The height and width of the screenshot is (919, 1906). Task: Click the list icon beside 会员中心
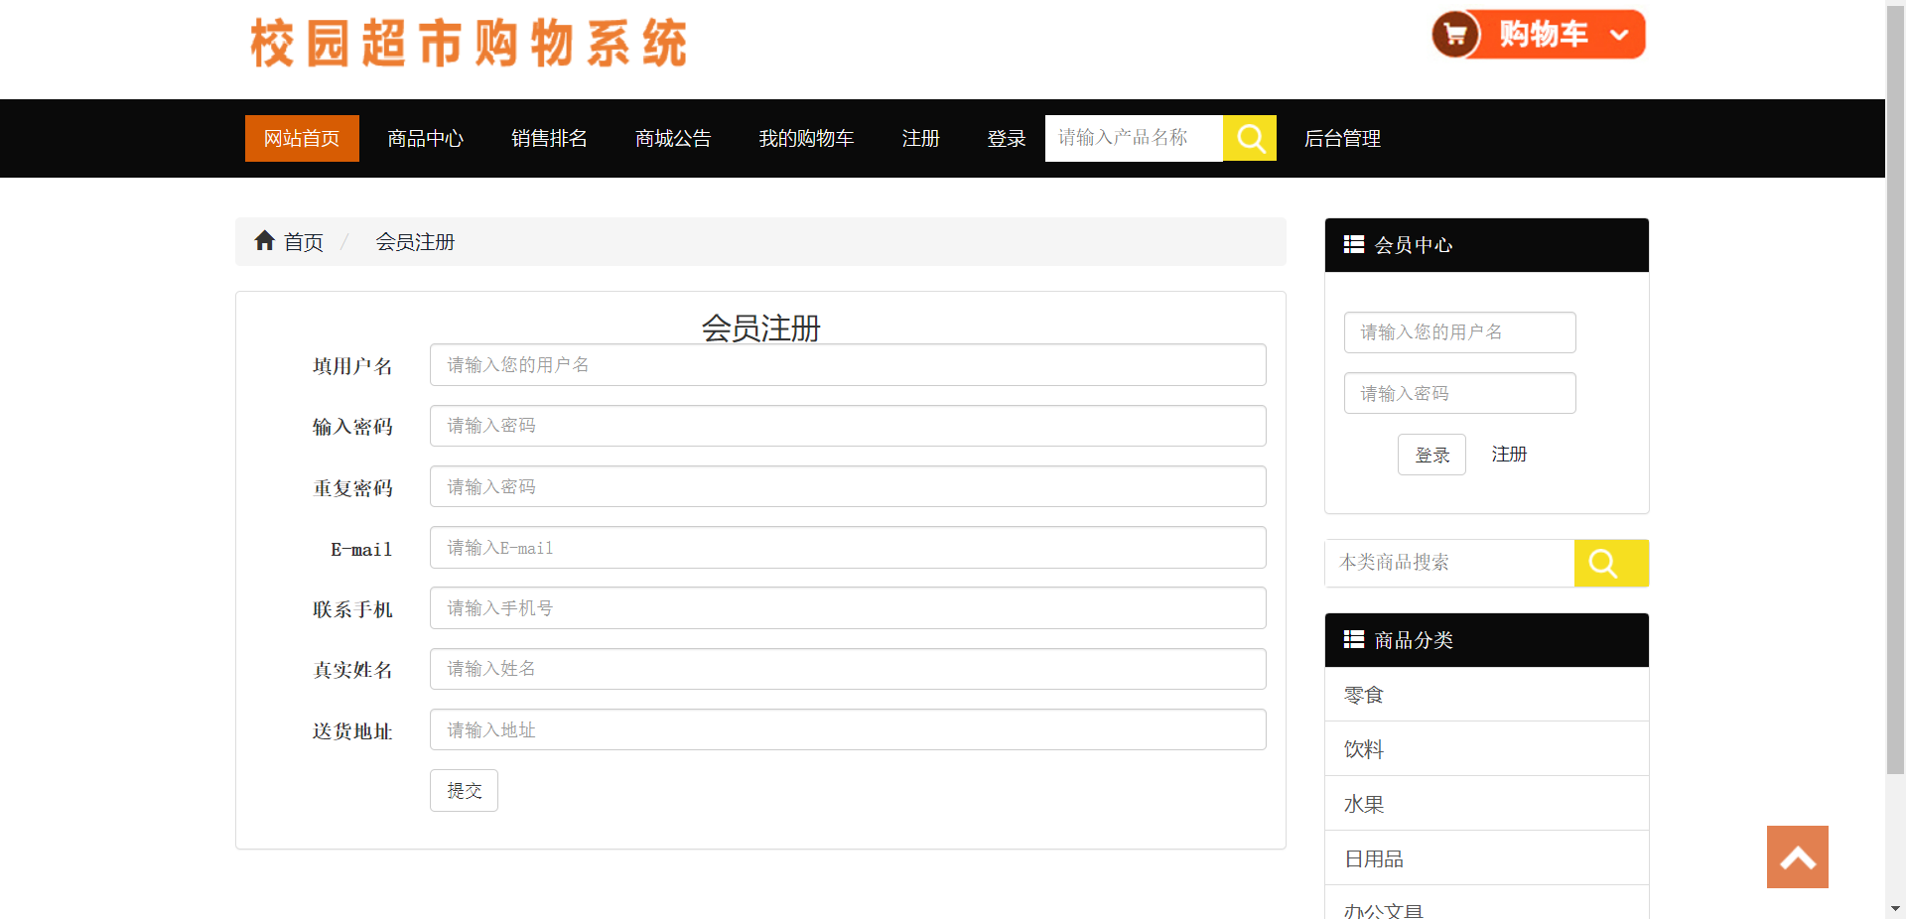[x=1354, y=244]
